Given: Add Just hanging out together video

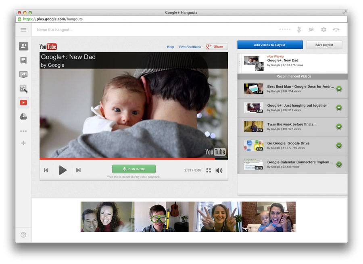Looking at the screenshot, I should pos(339,107).
